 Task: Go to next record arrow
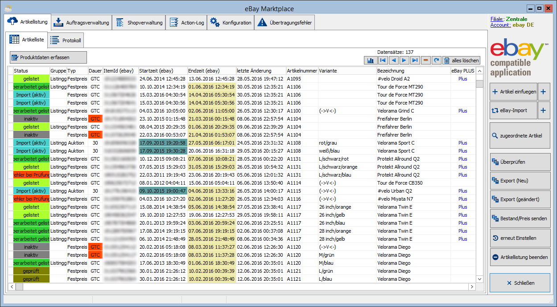(x=404, y=61)
